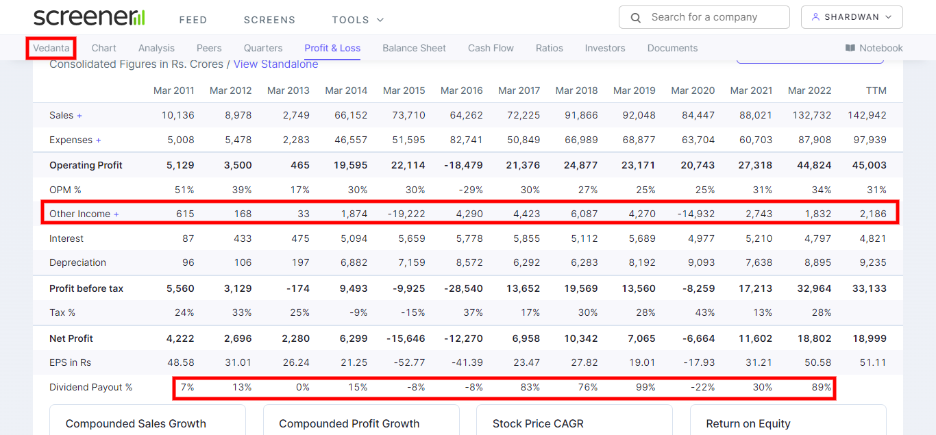Click the person icon beside SHARDWAN
This screenshot has width=936, height=435.
(815, 16)
